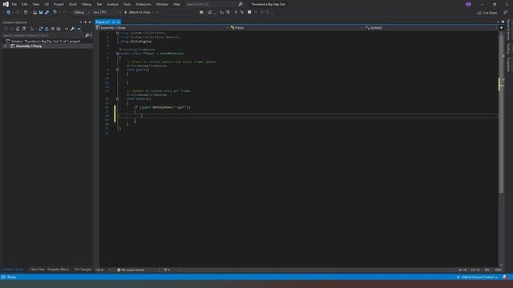This screenshot has height=288, width=513.
Task: Click the Sync with Active Document icon
Action: pos(41,29)
